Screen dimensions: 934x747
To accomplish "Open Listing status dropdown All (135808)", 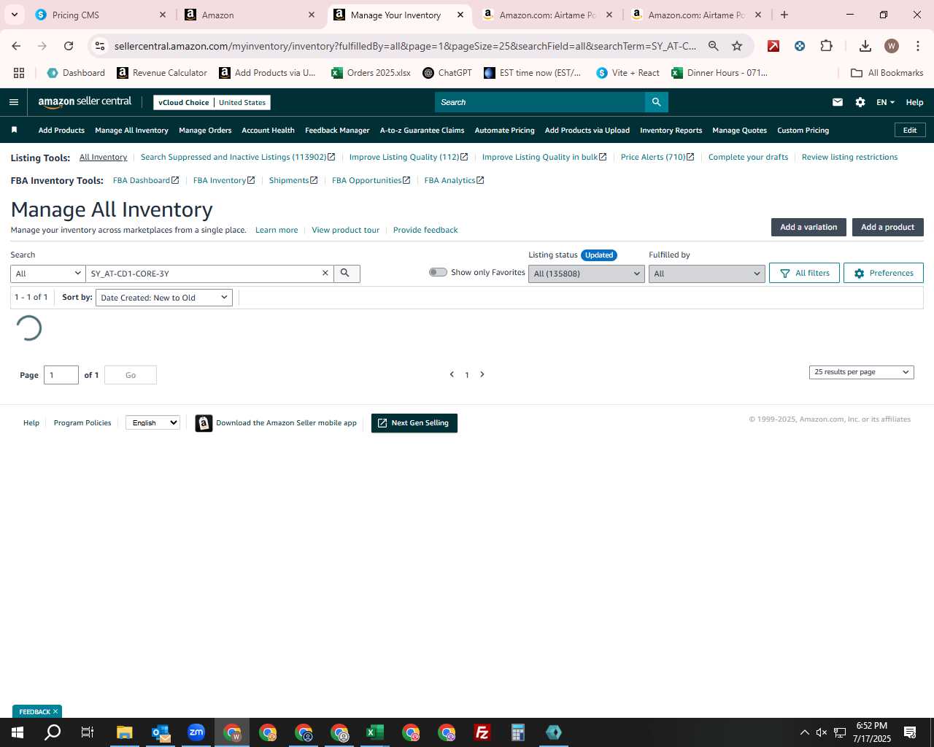I will [587, 274].
